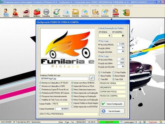Open the SERVIÇOS/ORÇAMENTOS menu
The image size is (165, 124).
pyautogui.click(x=60, y=6)
